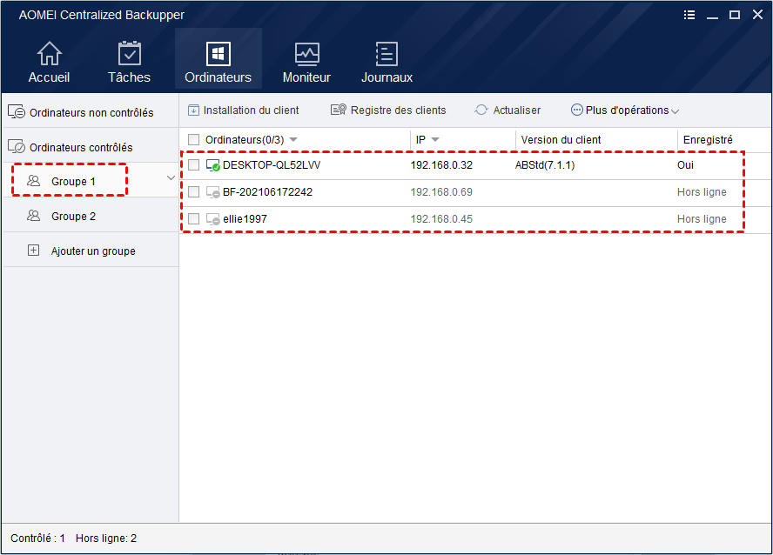Click the Enregistré column header

(708, 140)
